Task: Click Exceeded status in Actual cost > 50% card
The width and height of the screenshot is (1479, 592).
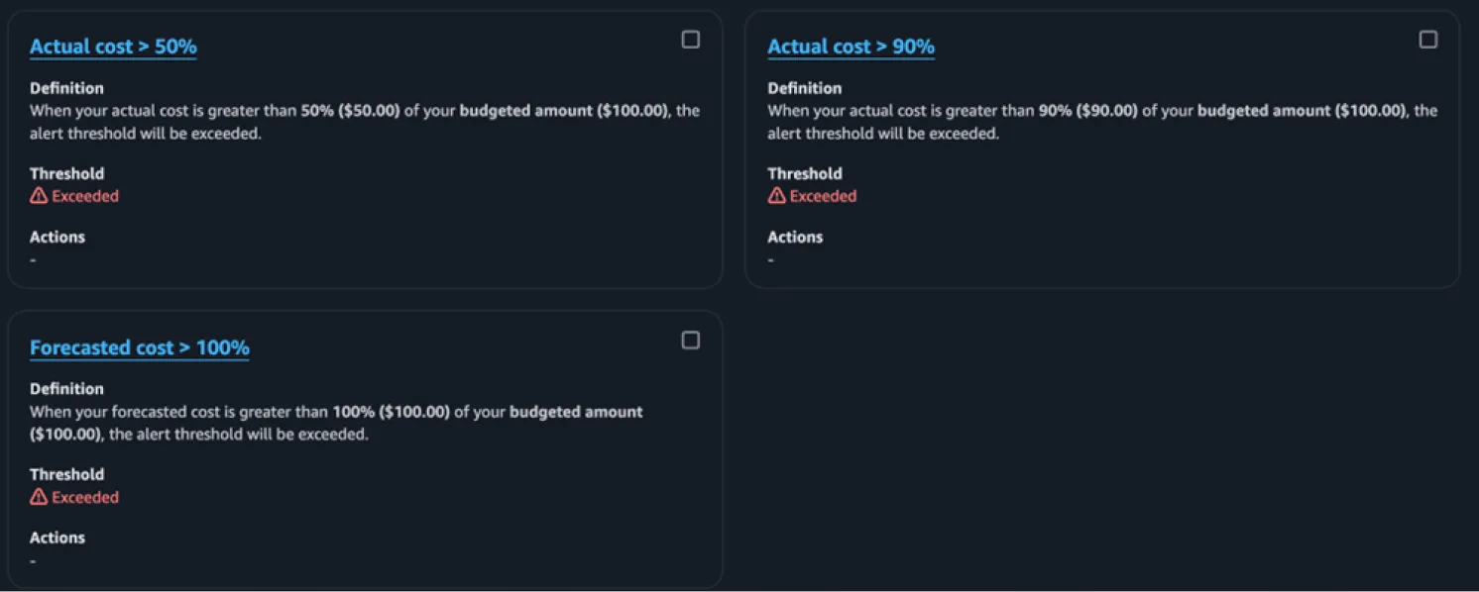Action: click(x=85, y=196)
